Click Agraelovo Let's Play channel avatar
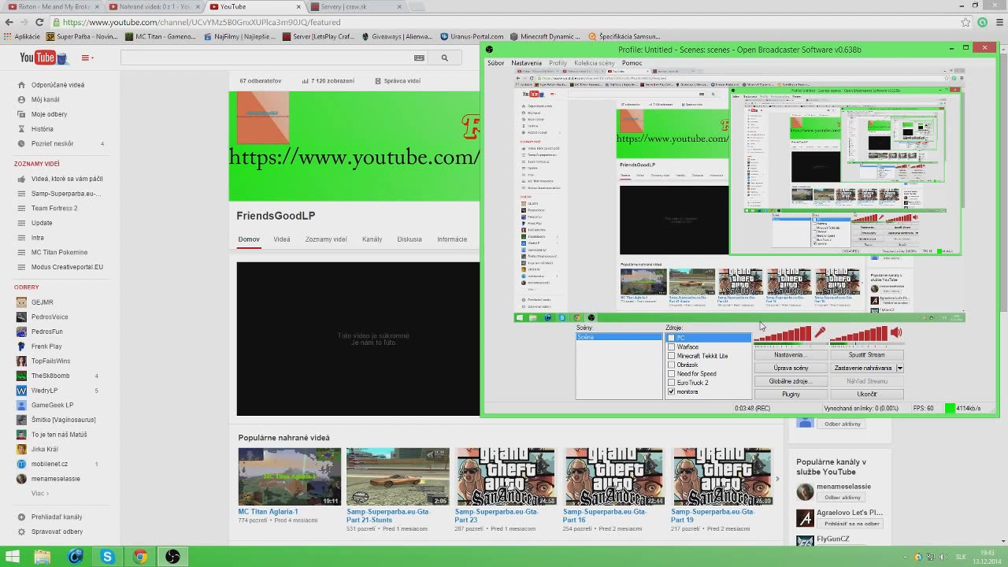Screen dimensions: 1008x567 [x=805, y=518]
